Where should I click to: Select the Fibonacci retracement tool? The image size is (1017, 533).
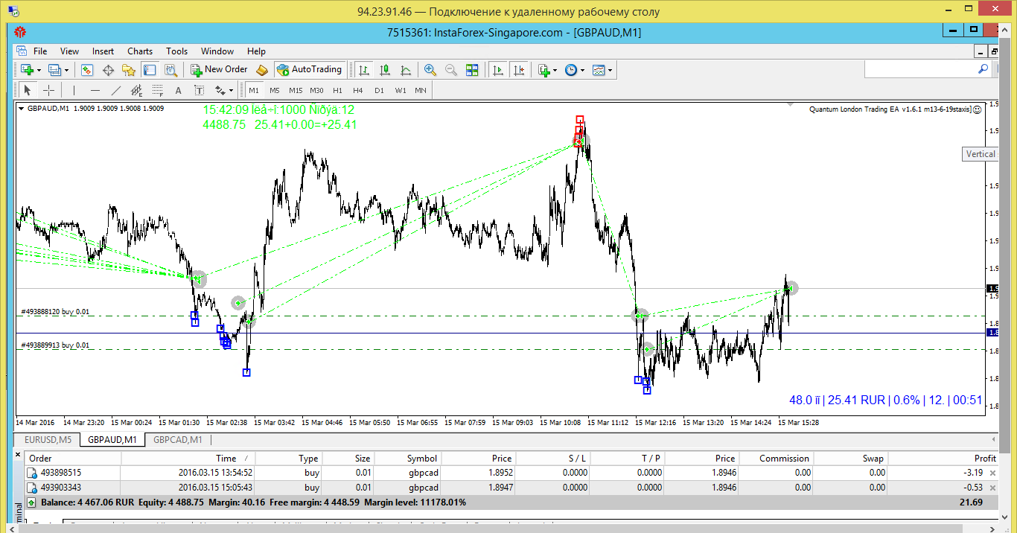[157, 90]
